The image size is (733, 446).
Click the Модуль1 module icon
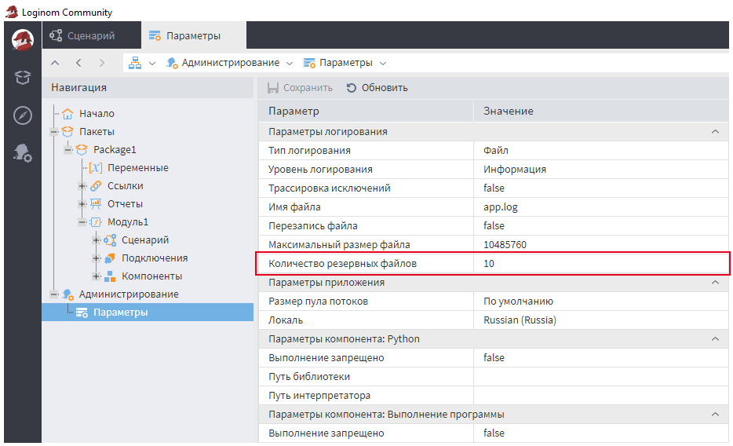coord(96,222)
